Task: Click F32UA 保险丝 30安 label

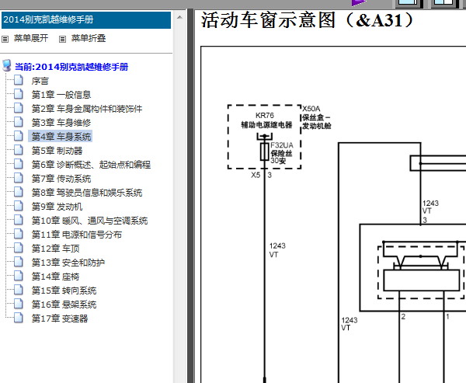Action: pyautogui.click(x=282, y=153)
